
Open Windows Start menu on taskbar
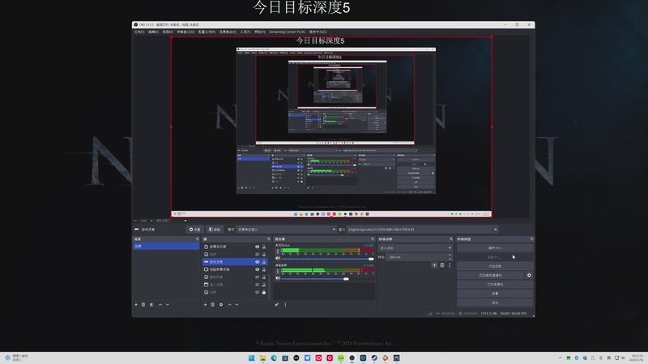point(251,358)
